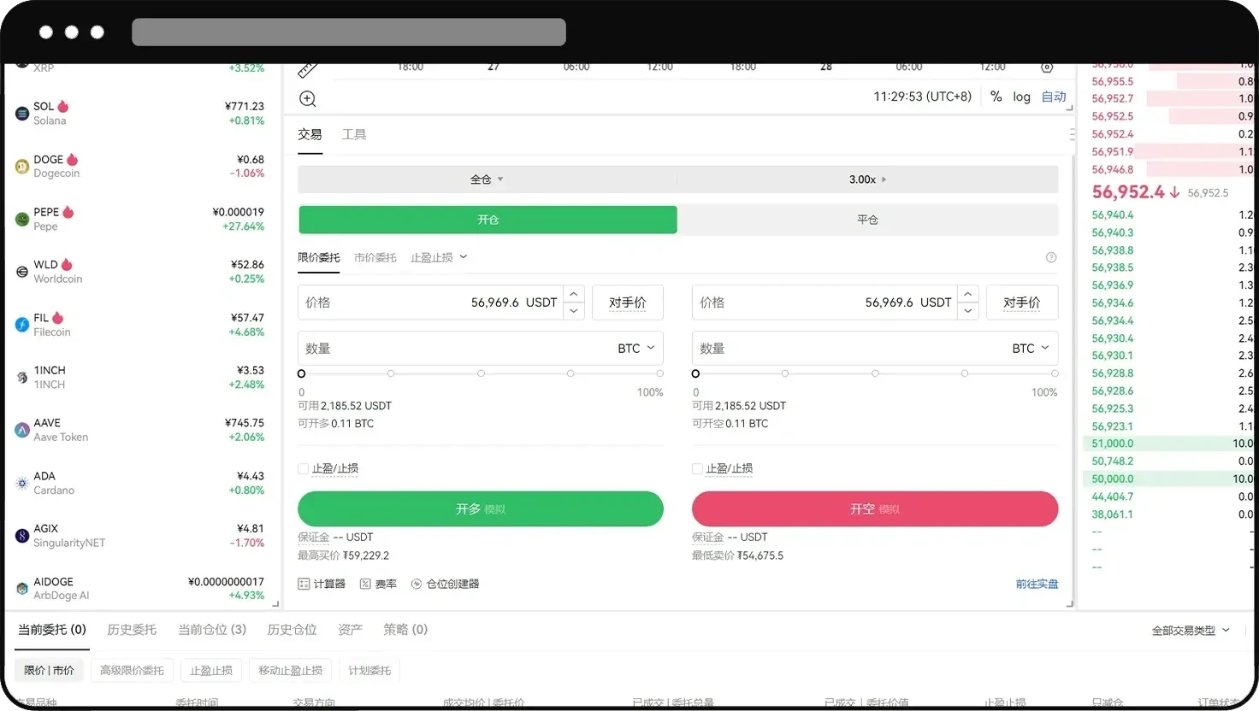This screenshot has height=711, width=1259.
Task: Enable 止盈/止损 checkbox on the long side
Action: 303,468
